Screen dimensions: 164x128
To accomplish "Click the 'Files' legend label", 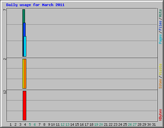I will click(160, 26).
